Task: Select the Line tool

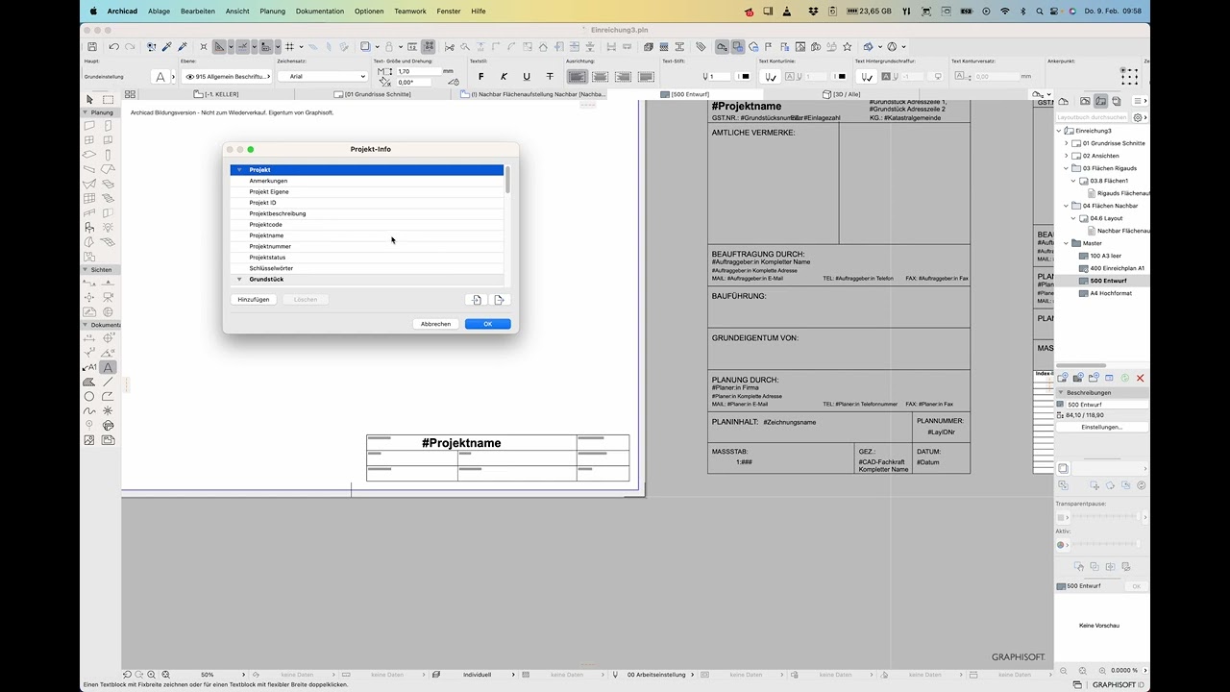Action: coord(108,382)
